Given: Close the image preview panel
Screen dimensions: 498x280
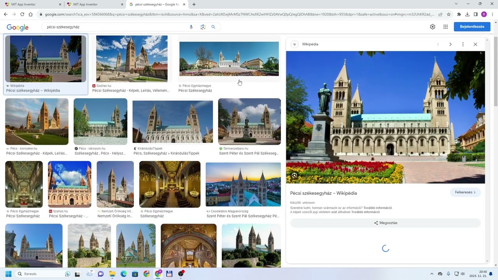Looking at the screenshot, I should pyautogui.click(x=475, y=44).
